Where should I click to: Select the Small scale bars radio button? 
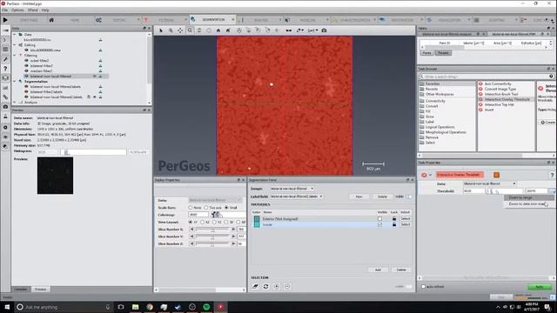click(x=226, y=208)
